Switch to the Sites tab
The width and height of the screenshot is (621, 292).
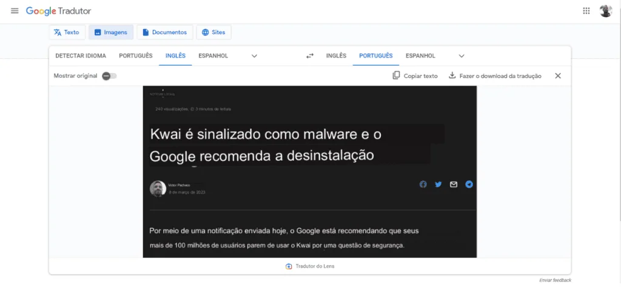click(213, 33)
